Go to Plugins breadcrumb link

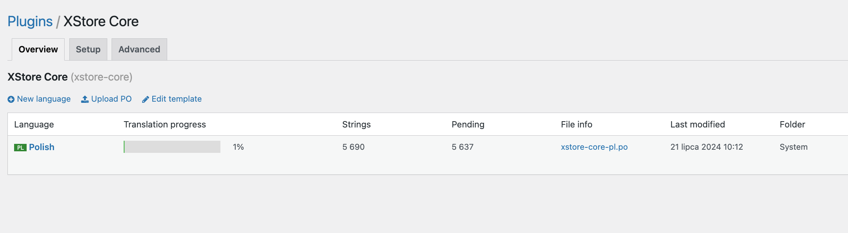coord(30,22)
